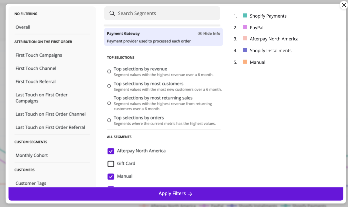Select Top selections by most returning sales
The image size is (348, 207).
click(x=109, y=103)
